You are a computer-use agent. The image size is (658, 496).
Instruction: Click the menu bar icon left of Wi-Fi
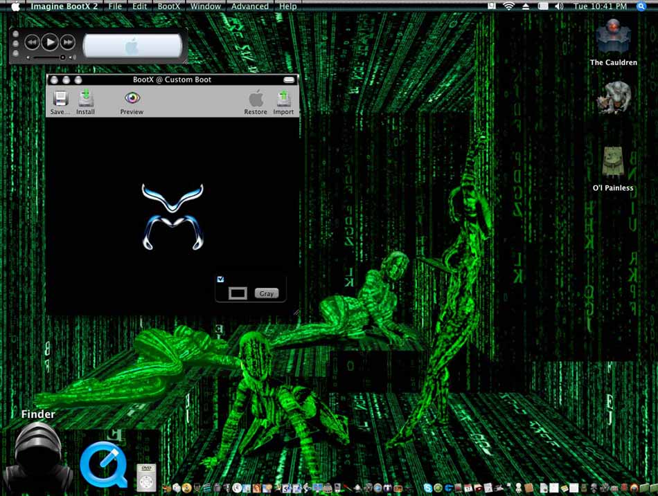coord(492,6)
